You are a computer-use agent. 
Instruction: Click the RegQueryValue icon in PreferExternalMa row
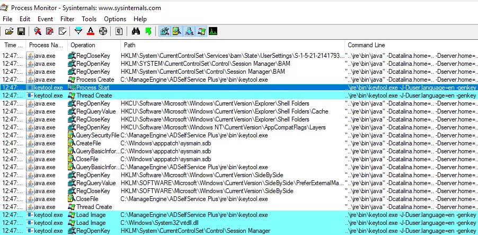pos(72,183)
